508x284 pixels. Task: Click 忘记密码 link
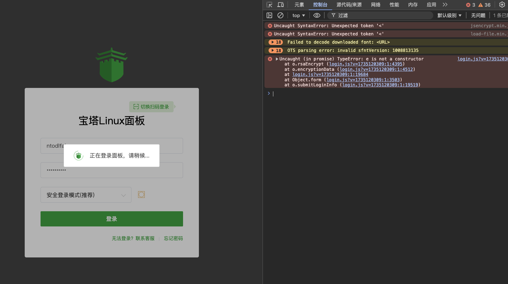pos(173,238)
